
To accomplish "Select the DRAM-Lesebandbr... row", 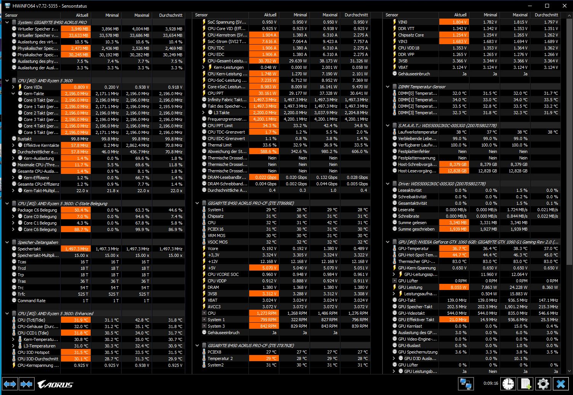I will point(282,177).
